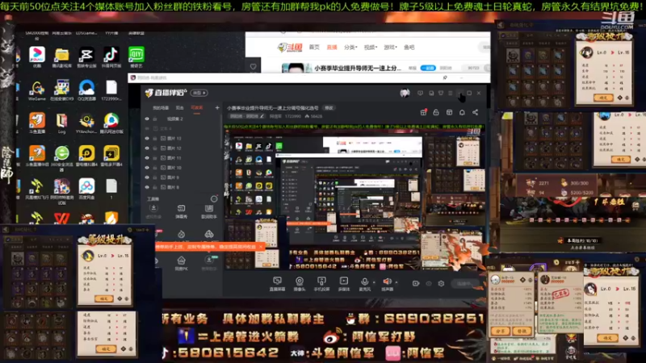Open the 百度网盘 desktop shortcut
Screen dimensions: 646x363
(86, 189)
